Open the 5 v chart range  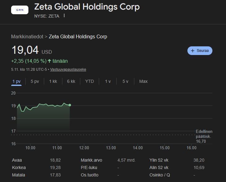pyautogui.click(x=125, y=81)
